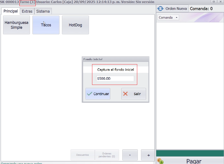Viewport: 224px width, 164px height.
Task: Go to the Sistema tab
Action: point(43,12)
